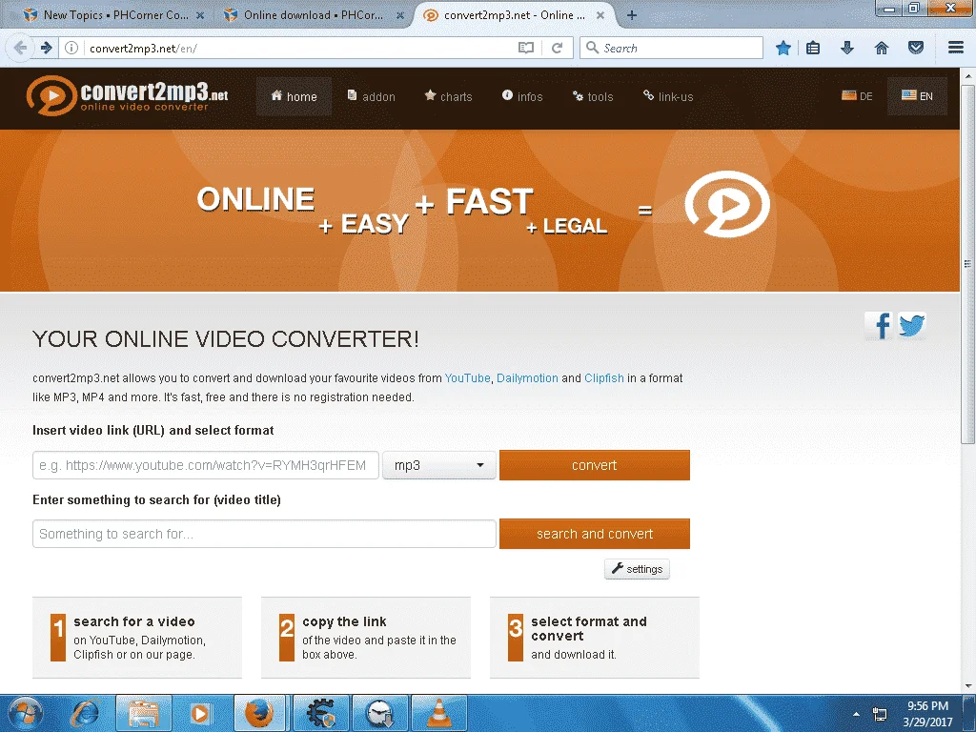Switch site language to EN

coord(917,96)
